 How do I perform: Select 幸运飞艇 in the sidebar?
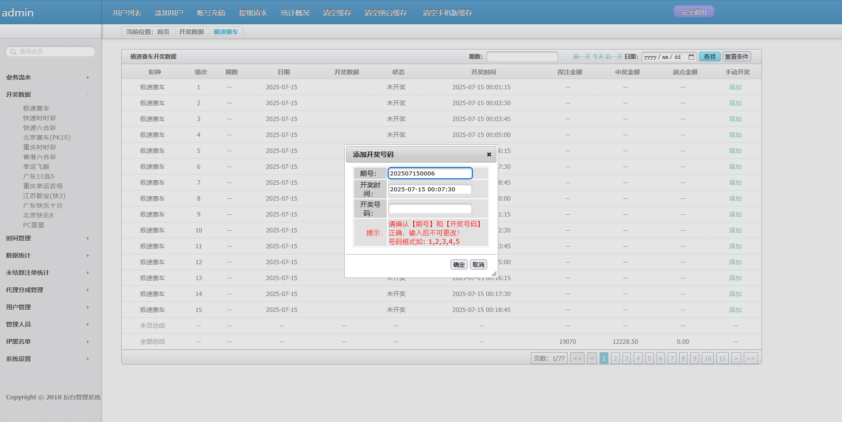(36, 167)
